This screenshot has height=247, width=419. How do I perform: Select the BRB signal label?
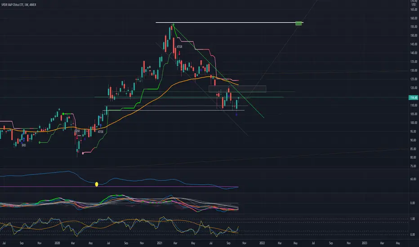[24, 145]
